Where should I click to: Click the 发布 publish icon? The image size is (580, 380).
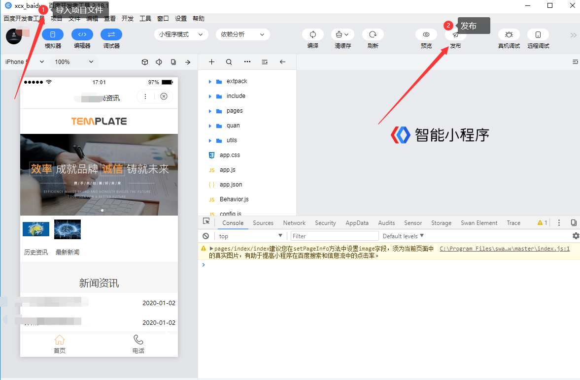(455, 35)
